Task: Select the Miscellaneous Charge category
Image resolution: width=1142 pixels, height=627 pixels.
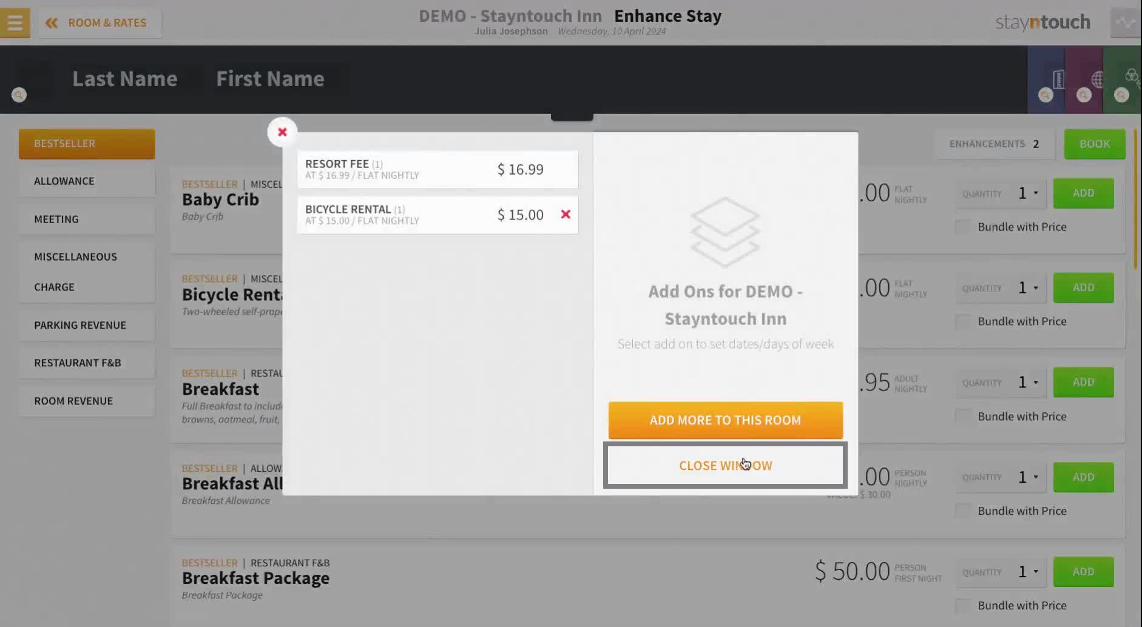Action: [x=87, y=272]
